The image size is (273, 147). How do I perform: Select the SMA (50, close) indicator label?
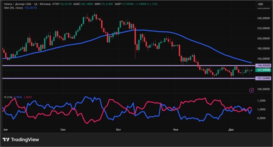(13, 8)
